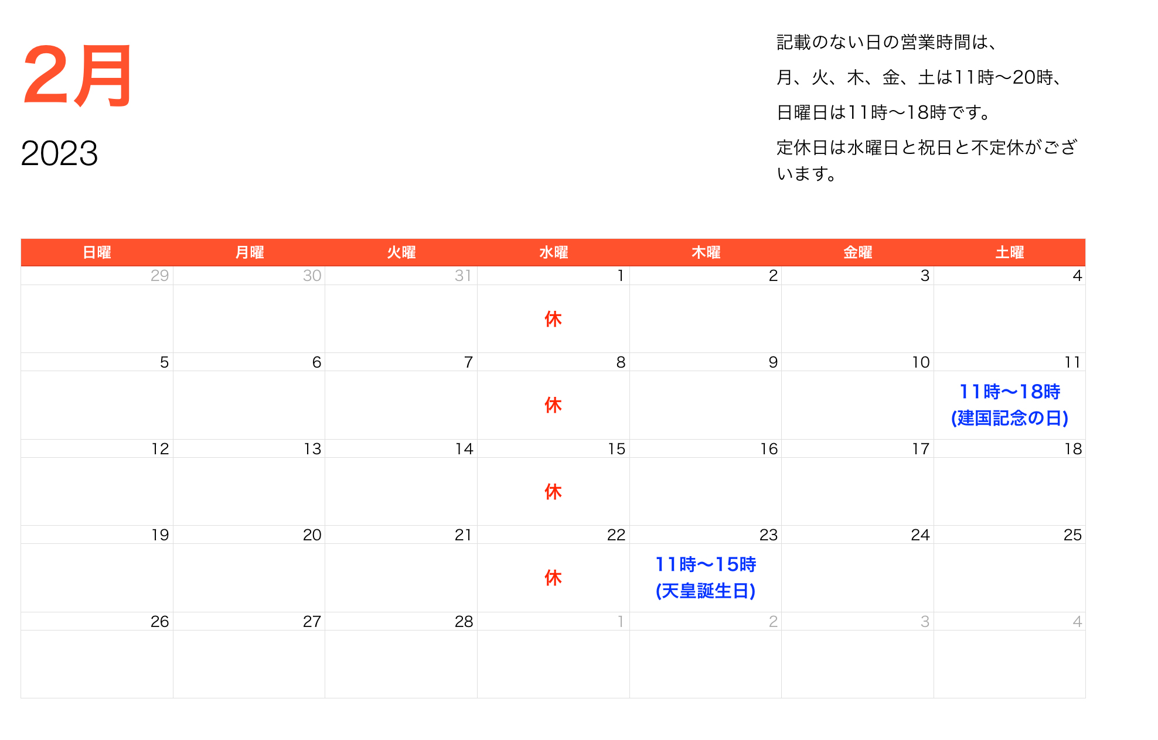
Task: Click the grayed-out date 29
Action: pyautogui.click(x=159, y=276)
